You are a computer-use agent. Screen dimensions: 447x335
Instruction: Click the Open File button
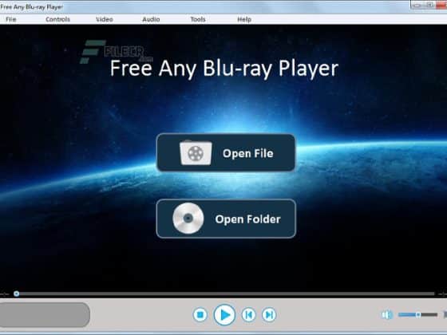[226, 153]
